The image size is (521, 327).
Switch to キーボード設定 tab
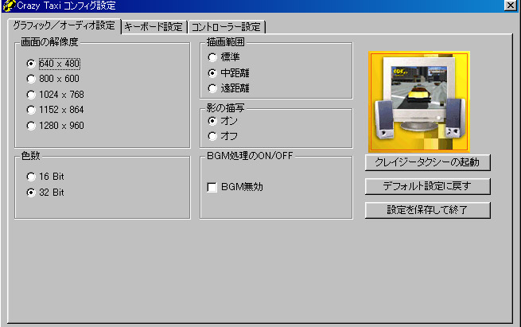pyautogui.click(x=154, y=27)
